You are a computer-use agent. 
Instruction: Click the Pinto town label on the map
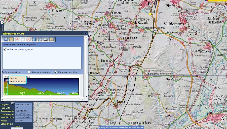[170, 6]
